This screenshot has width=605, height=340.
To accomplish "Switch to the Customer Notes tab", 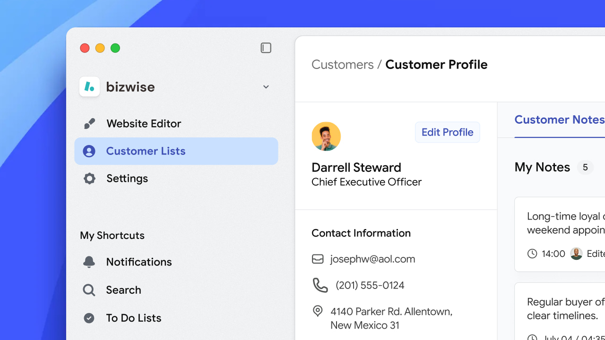I will click(x=560, y=120).
